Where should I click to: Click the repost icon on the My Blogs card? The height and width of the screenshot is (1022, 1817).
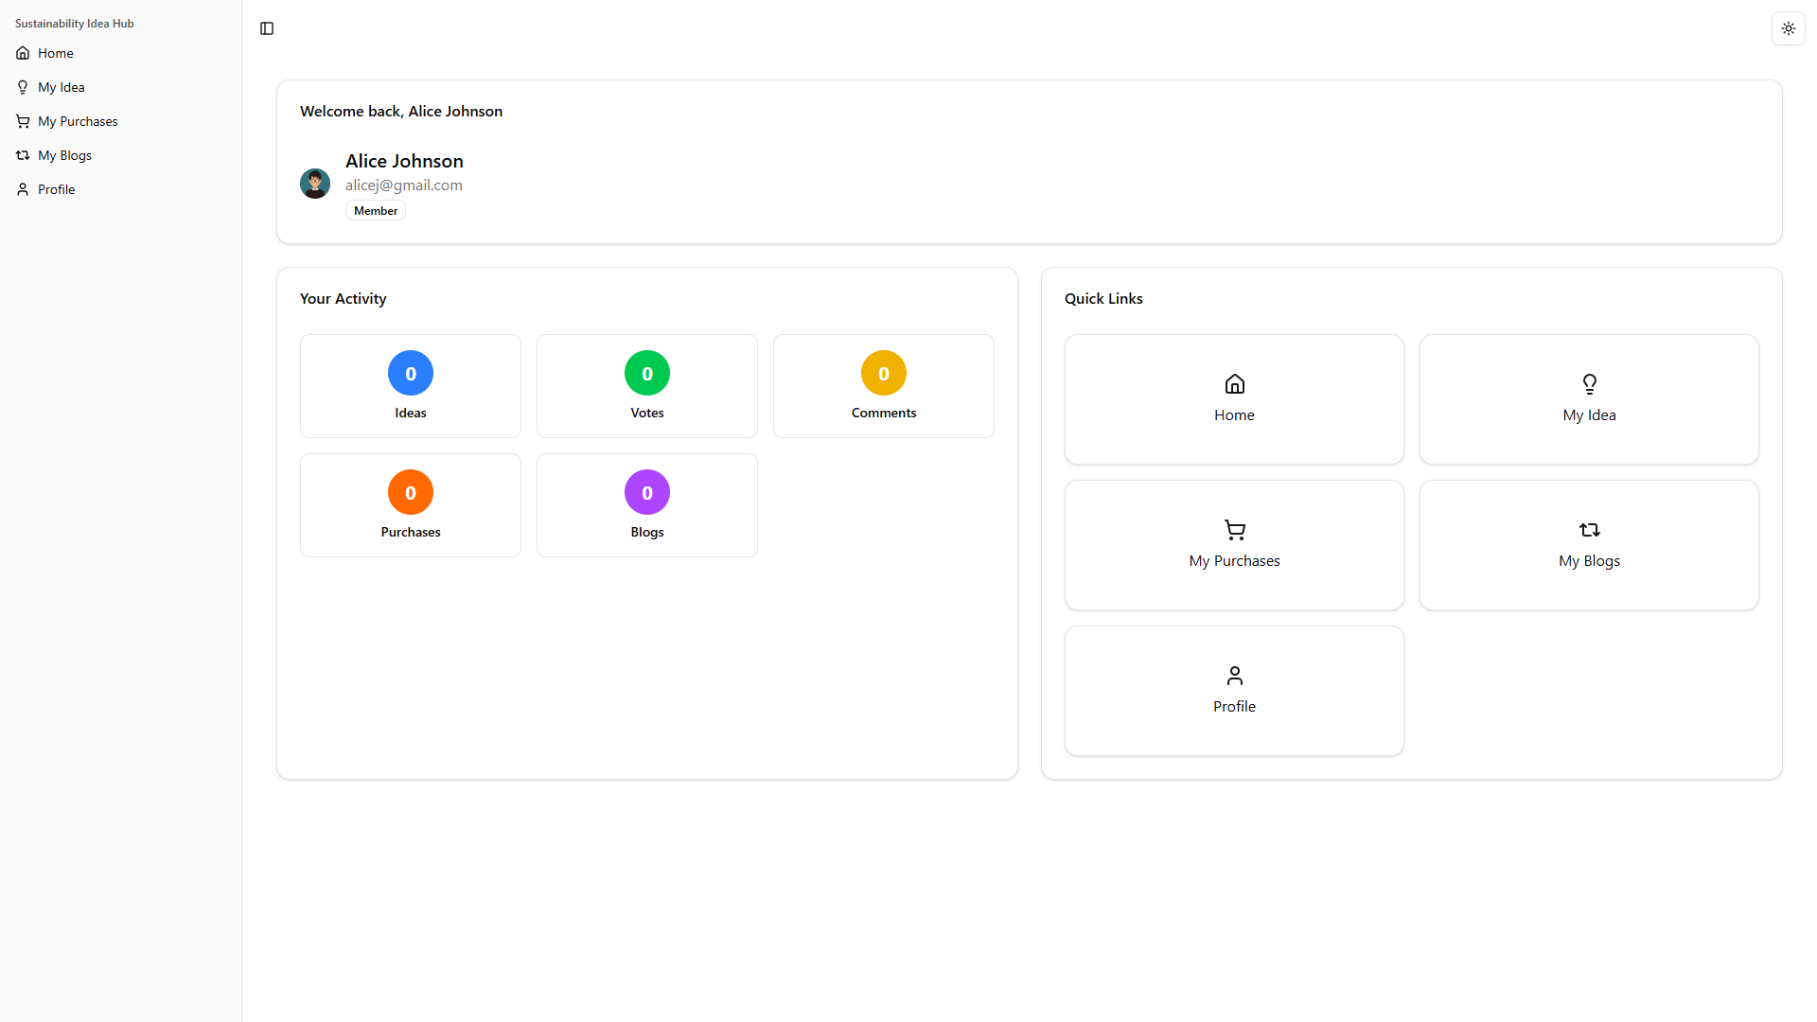pos(1589,530)
